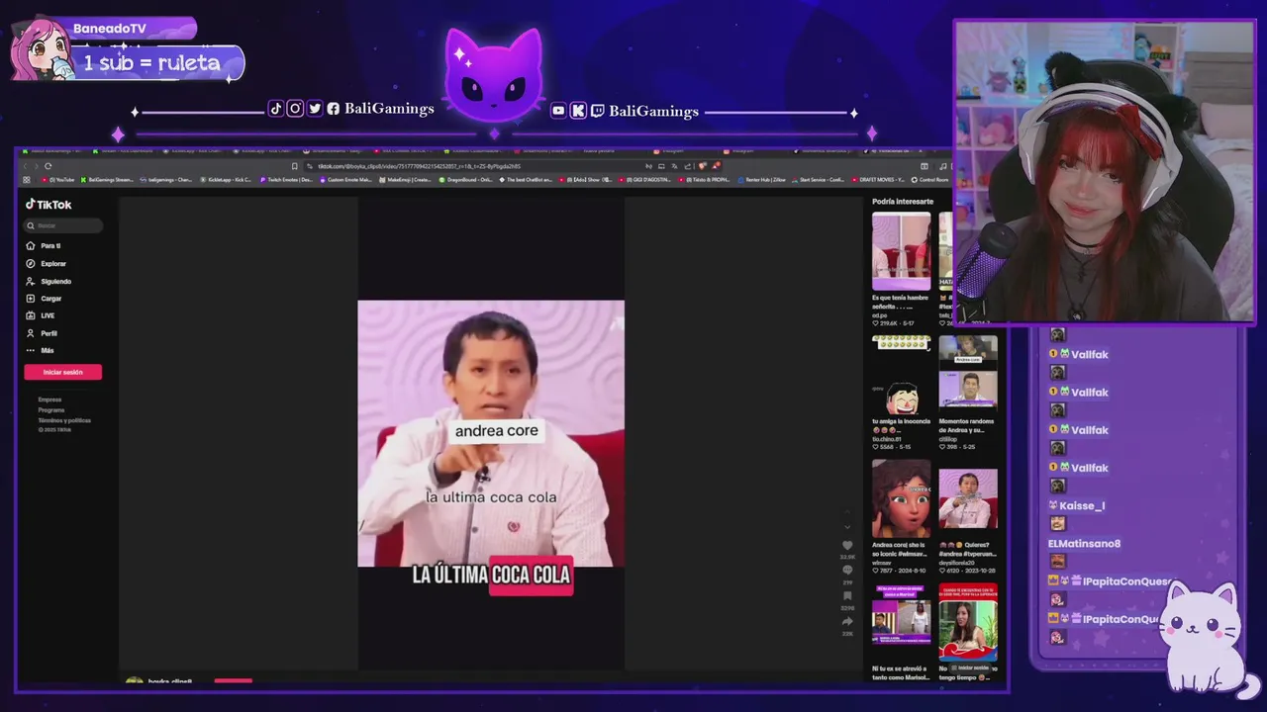Click the browser reload button
The width and height of the screenshot is (1267, 712).
[x=48, y=166]
